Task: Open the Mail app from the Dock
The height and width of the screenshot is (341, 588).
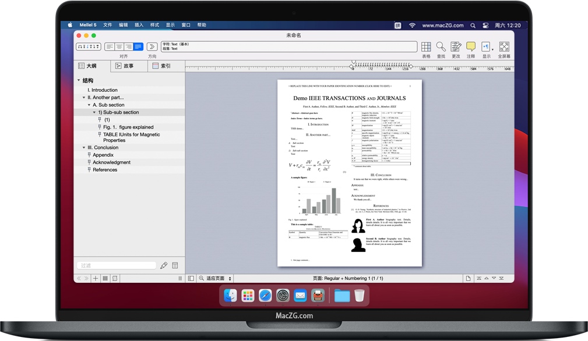Action: [x=300, y=296]
